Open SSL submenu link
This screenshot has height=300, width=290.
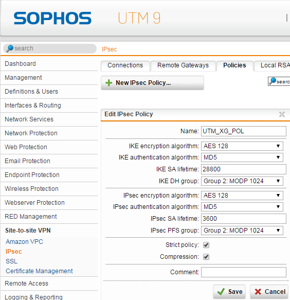click(x=11, y=261)
